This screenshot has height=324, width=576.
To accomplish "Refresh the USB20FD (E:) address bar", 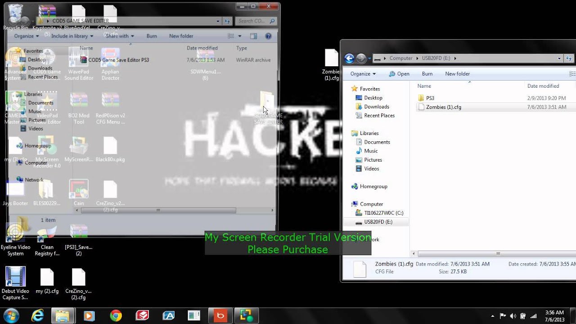I will [569, 58].
